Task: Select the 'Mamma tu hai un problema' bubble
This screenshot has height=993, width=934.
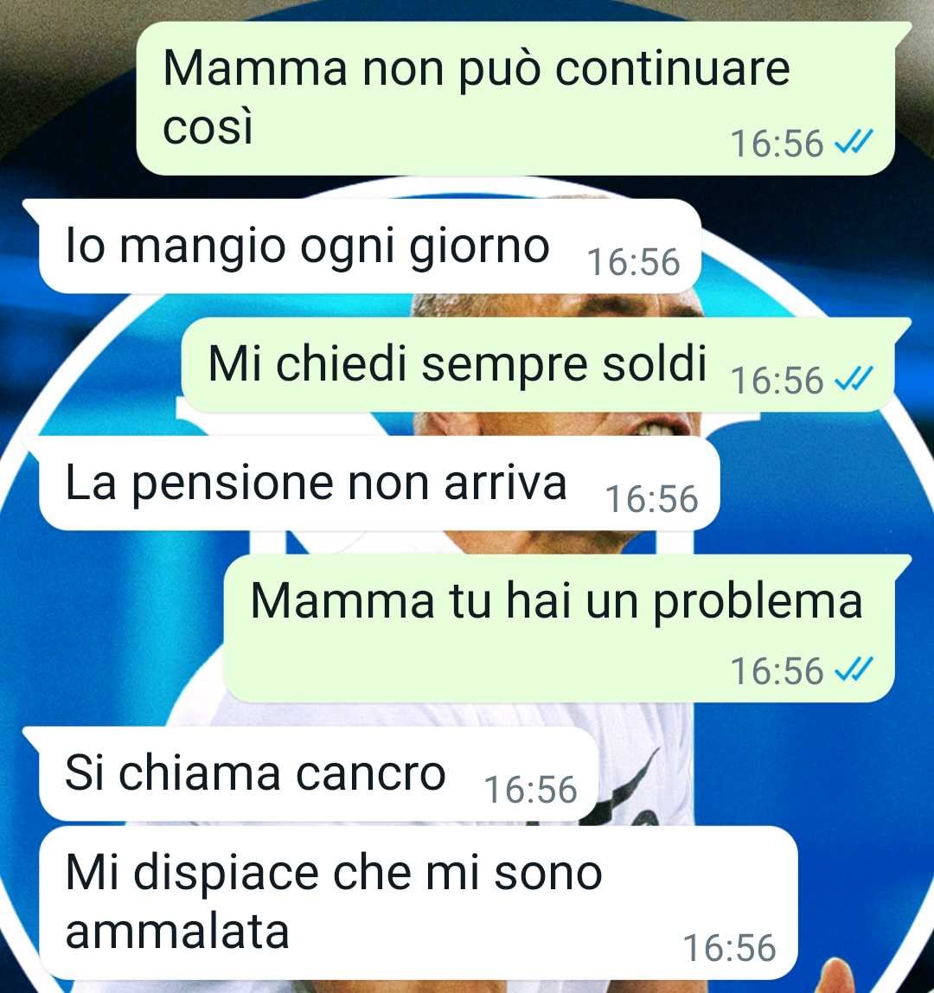Action: (560, 628)
